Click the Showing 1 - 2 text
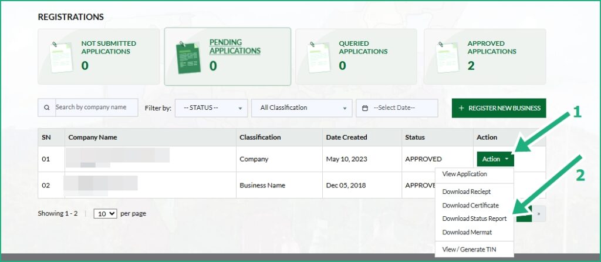 58,214
